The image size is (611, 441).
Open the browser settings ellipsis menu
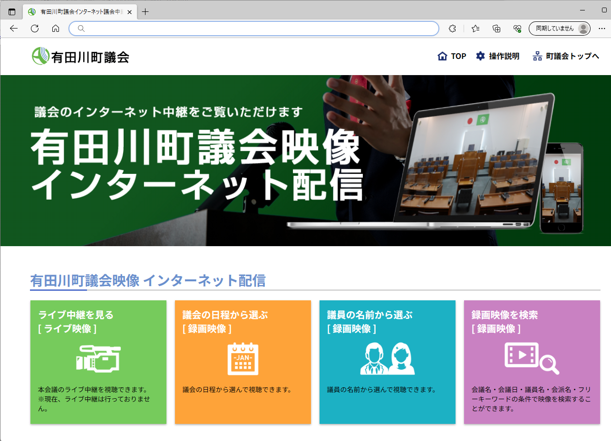tap(601, 29)
